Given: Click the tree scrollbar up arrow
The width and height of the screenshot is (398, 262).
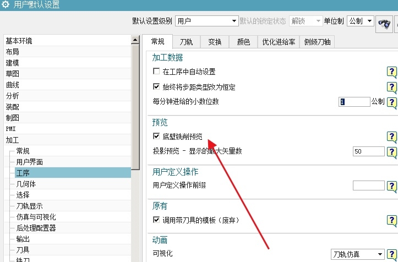Looking at the screenshot, I should [135, 40].
